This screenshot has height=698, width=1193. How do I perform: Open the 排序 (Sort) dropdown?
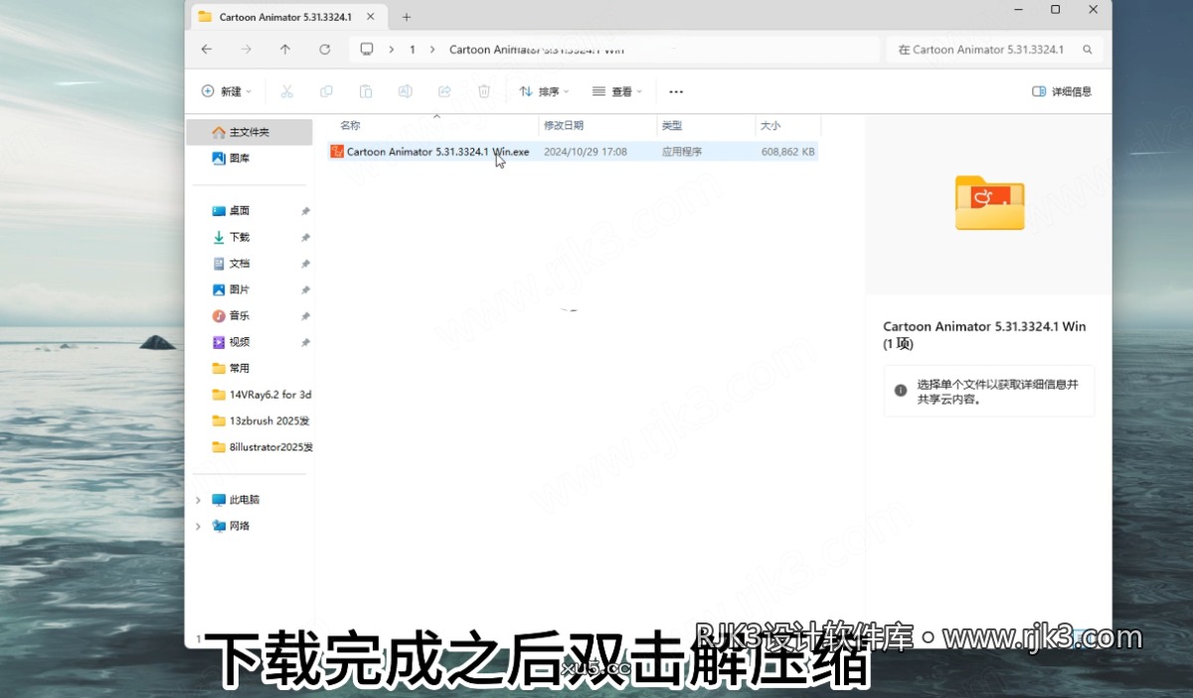[545, 91]
